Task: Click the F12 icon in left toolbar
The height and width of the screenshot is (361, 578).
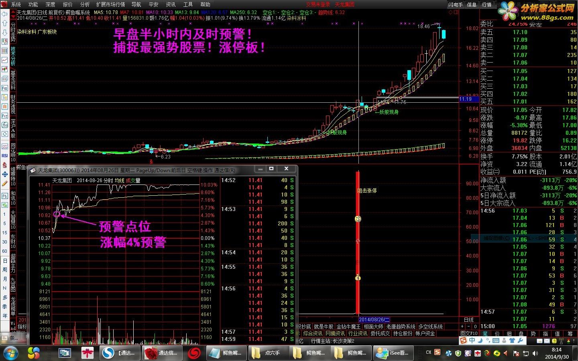Action: (x=4, y=116)
